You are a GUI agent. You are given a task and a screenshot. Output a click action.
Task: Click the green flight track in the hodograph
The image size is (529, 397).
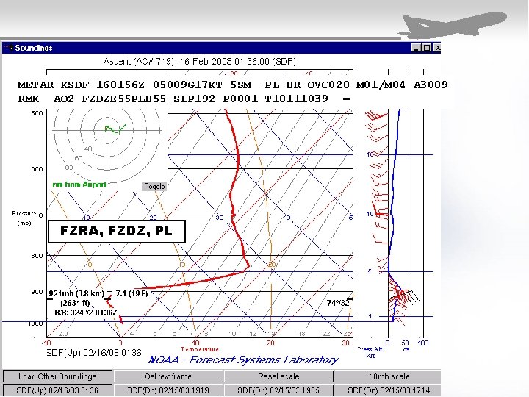point(115,129)
